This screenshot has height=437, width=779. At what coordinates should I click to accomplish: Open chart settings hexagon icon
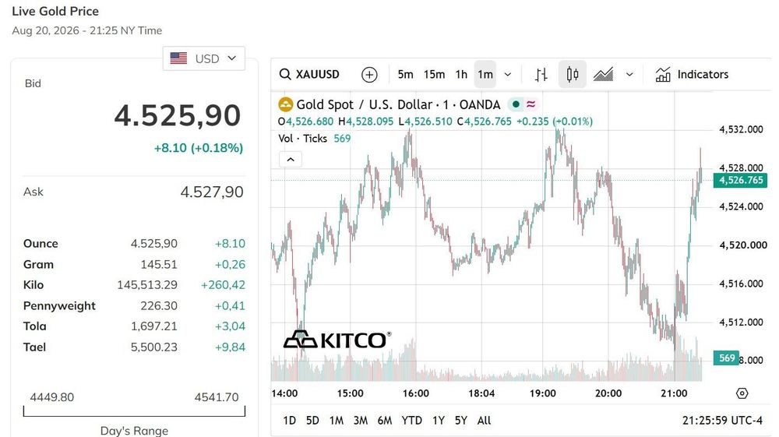point(742,393)
